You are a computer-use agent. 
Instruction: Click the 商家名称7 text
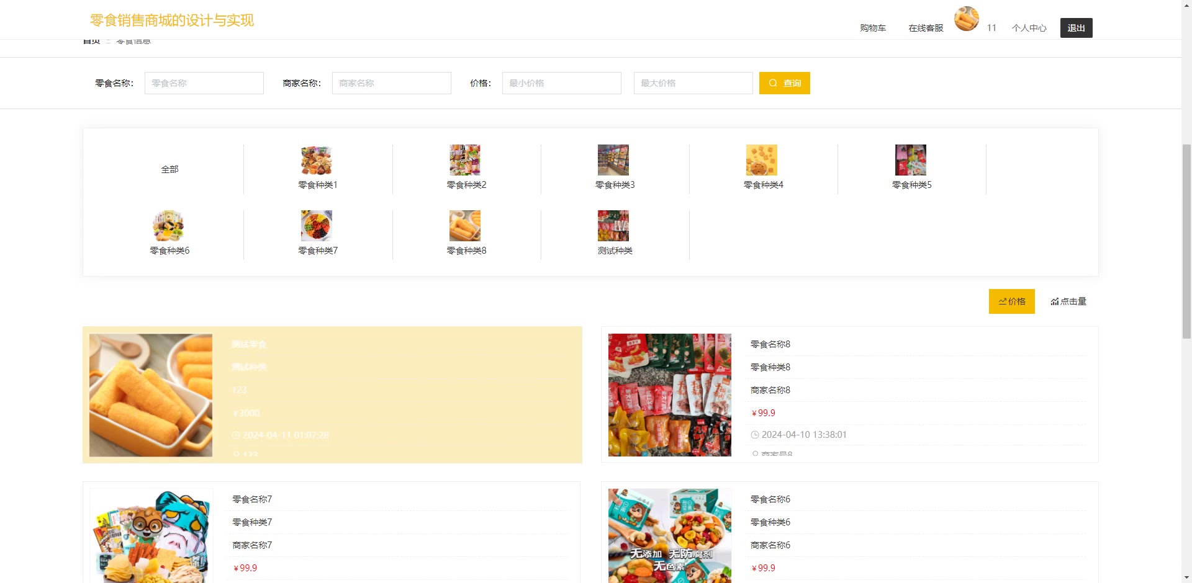[x=252, y=545]
